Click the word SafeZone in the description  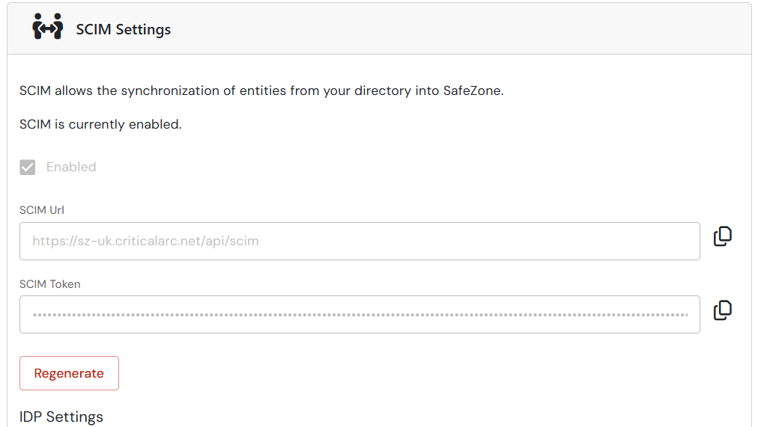472,90
